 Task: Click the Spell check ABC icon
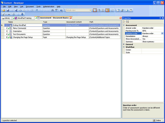click(x=56, y=10)
